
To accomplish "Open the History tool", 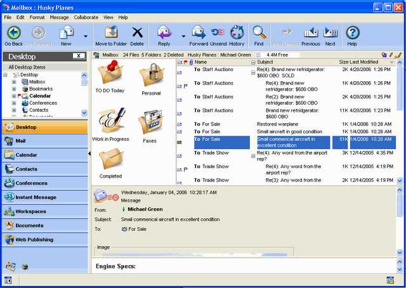I will point(237,34).
